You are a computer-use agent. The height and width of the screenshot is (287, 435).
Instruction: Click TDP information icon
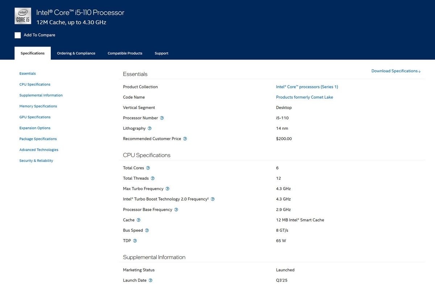point(135,241)
